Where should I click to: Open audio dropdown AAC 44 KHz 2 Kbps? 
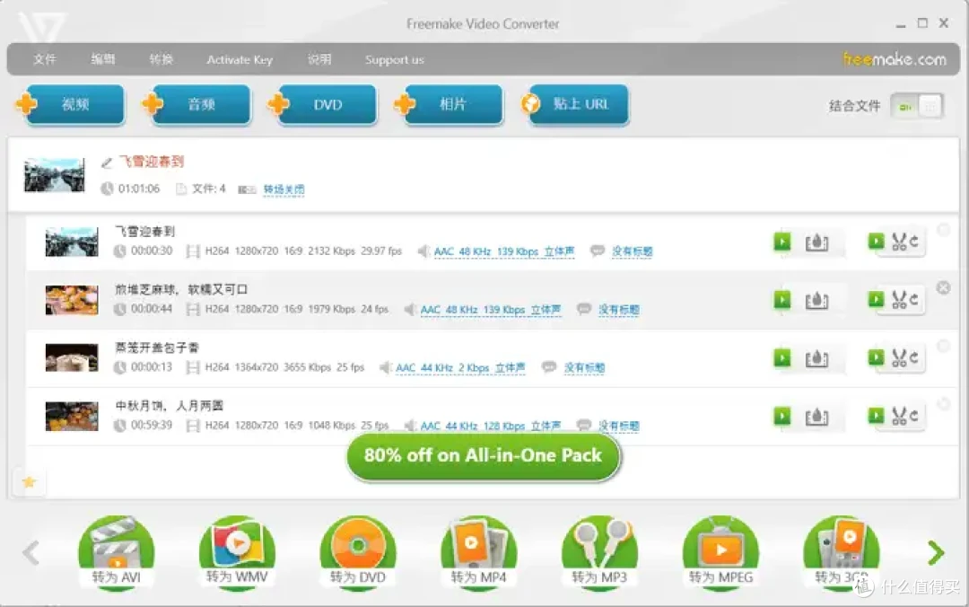point(460,368)
